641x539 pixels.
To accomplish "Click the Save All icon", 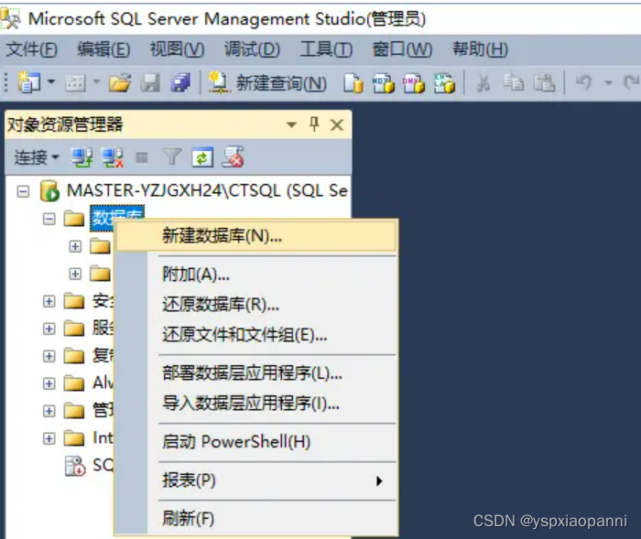I will point(180,83).
